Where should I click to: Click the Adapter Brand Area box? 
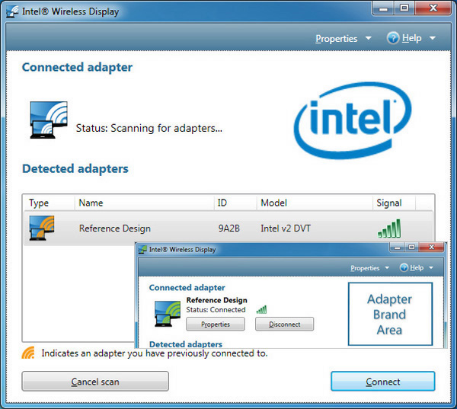[x=390, y=315]
